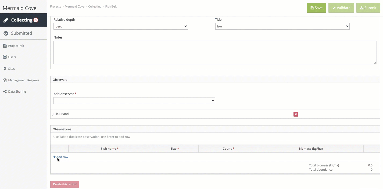This screenshot has width=383, height=189.
Task: Click Delete this record button
Action: tap(65, 184)
